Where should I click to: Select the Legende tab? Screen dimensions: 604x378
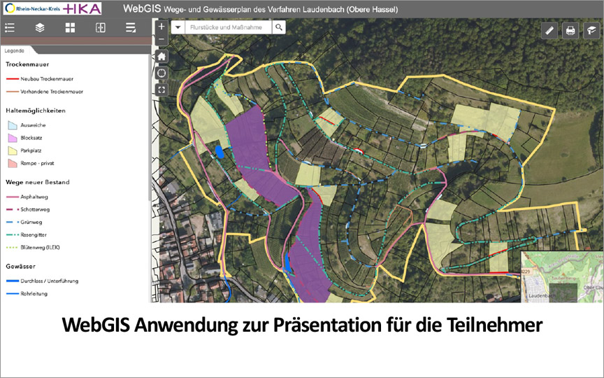point(15,50)
